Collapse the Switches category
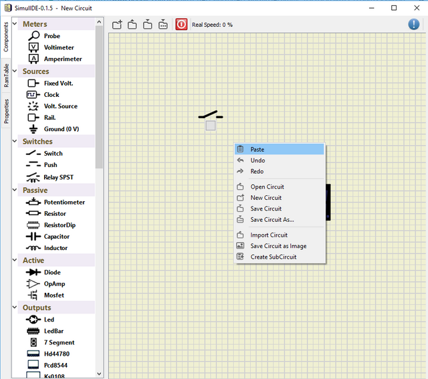The height and width of the screenshot is (379, 428). point(15,141)
